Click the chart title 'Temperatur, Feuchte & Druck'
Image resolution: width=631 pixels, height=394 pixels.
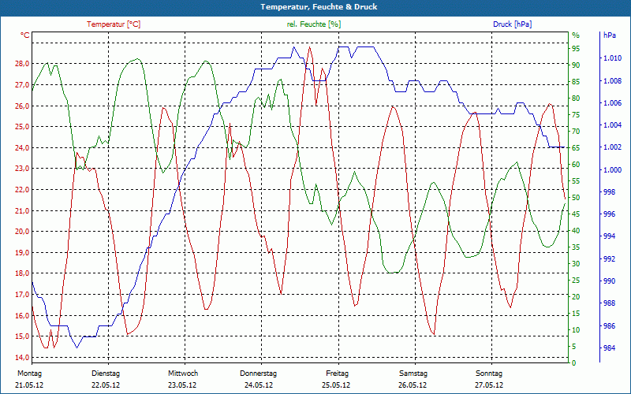coord(319,7)
